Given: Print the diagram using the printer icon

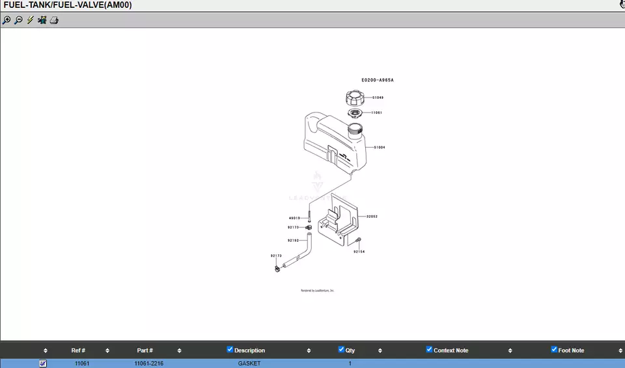Looking at the screenshot, I should click(x=54, y=20).
